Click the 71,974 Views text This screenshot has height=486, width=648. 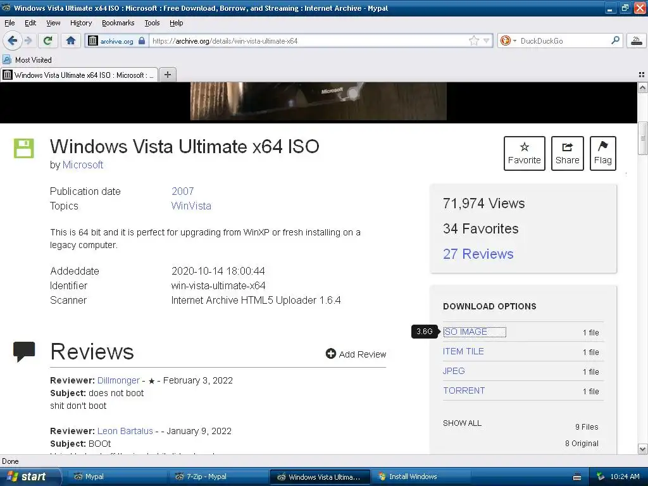click(483, 203)
